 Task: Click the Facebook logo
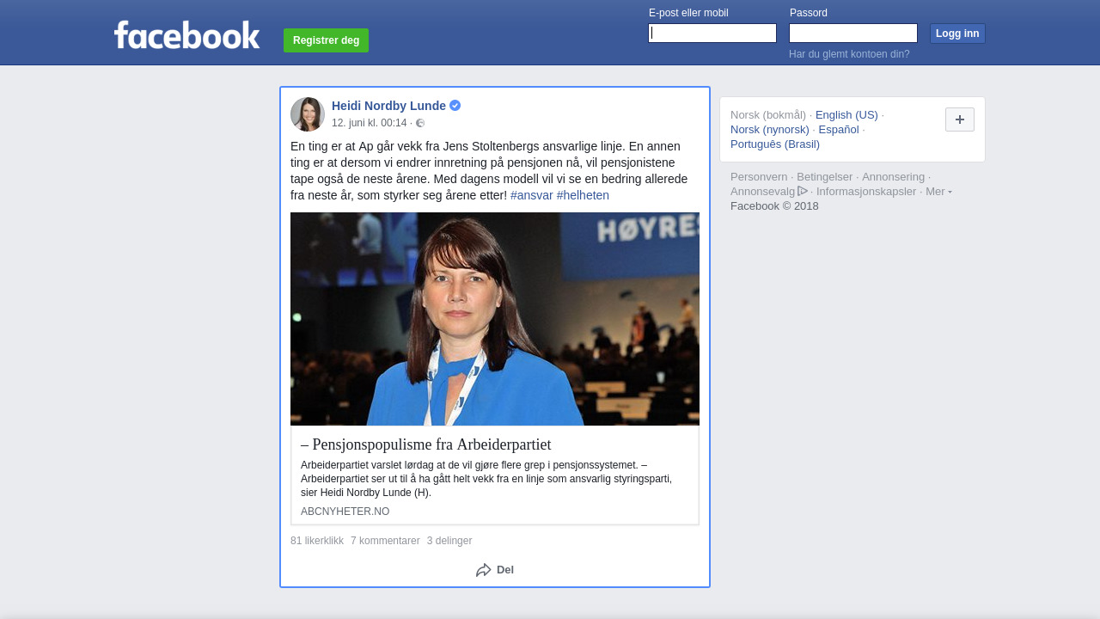(x=186, y=35)
